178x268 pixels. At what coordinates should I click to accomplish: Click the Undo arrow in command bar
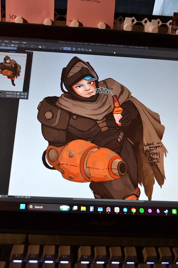(x=24, y=46)
